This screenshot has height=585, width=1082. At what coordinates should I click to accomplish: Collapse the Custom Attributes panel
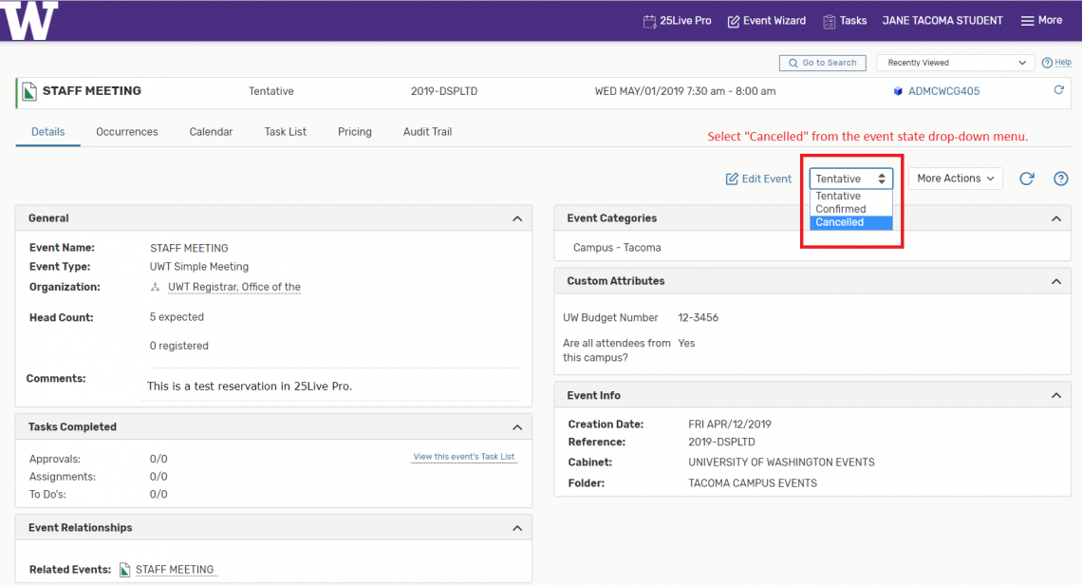click(x=1055, y=281)
